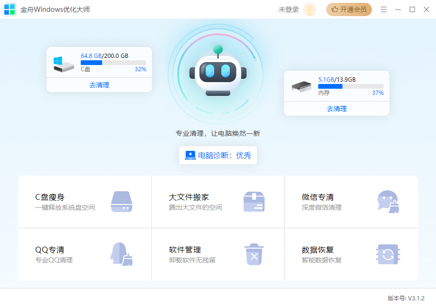Click the 卸载软件无残留 subtitle
This screenshot has width=436, height=307.
(192, 260)
